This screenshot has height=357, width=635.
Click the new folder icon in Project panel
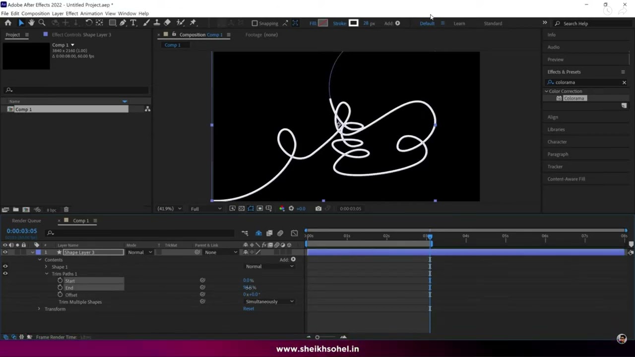[x=16, y=210]
